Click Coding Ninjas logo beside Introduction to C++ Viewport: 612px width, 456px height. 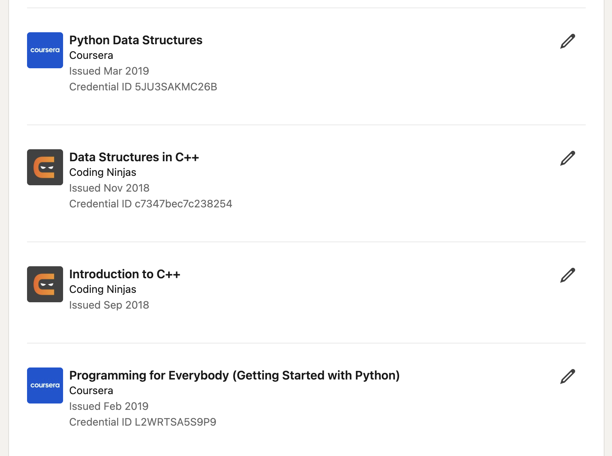45,284
